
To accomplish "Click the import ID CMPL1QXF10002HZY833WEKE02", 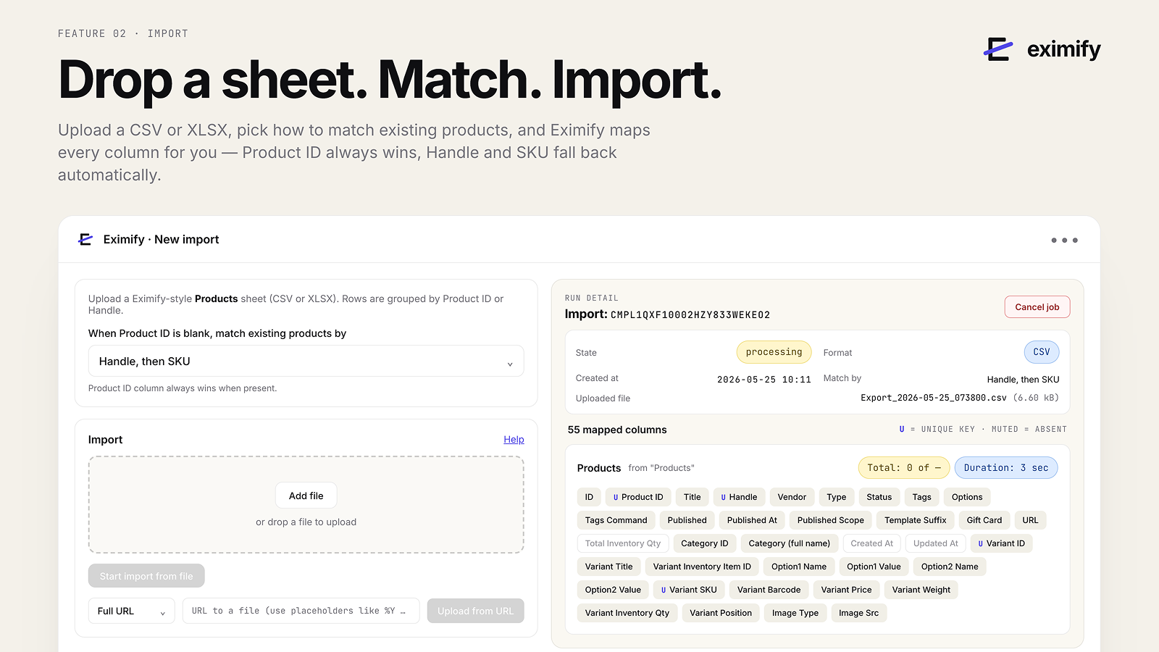I will [690, 315].
